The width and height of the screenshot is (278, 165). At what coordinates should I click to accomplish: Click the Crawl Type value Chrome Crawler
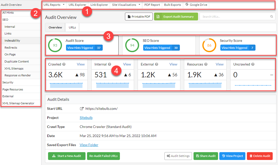click(x=105, y=127)
